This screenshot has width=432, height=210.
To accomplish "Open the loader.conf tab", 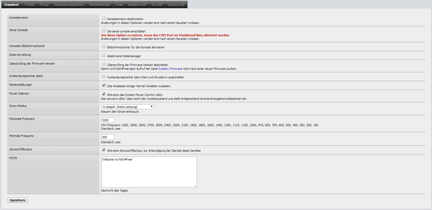I will [x=137, y=5].
